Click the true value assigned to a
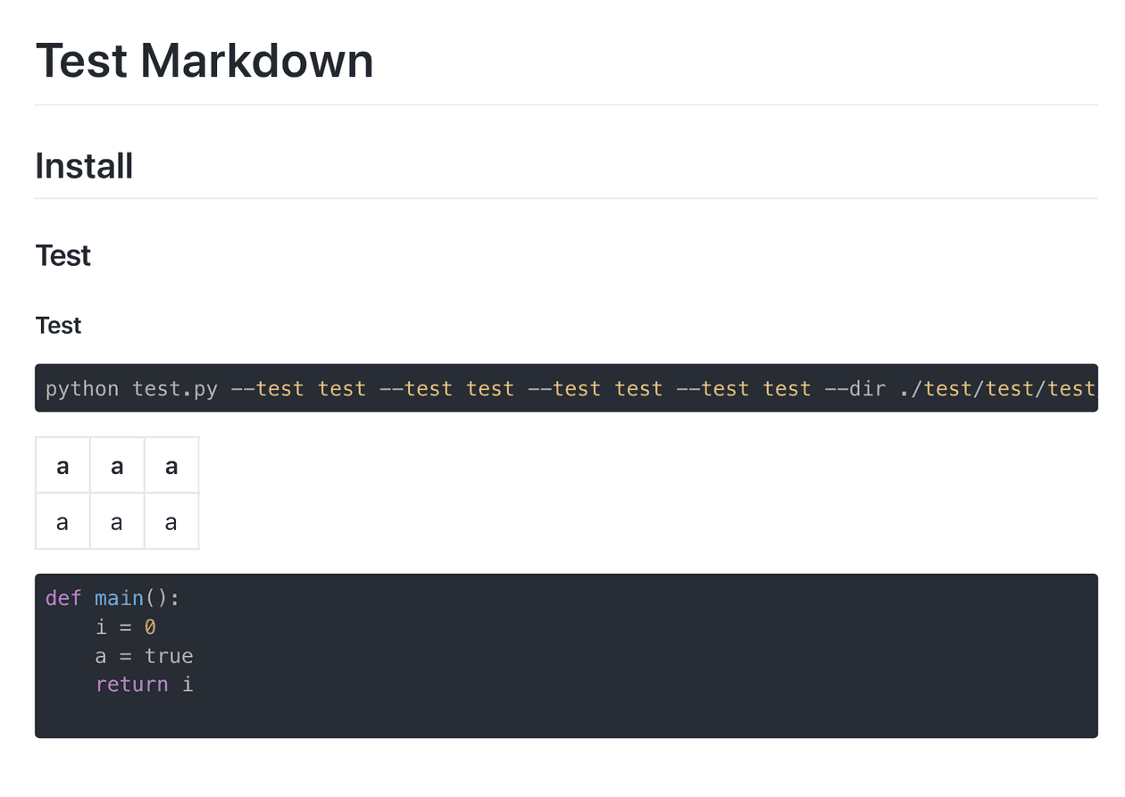 click(x=169, y=656)
